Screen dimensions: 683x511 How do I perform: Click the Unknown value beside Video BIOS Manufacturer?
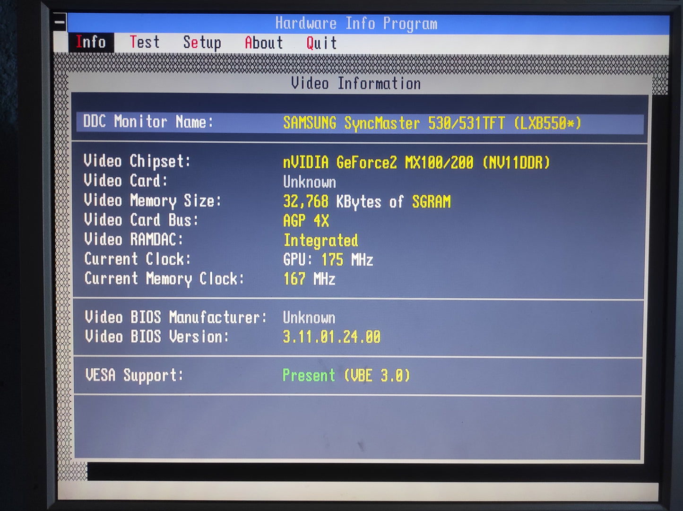[309, 318]
